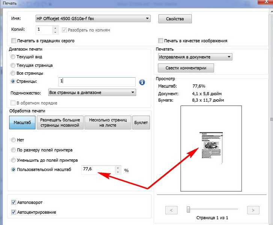This screenshot has width=273, height=225.
Task: Open the printer name dropdown HP Officejet 4500
Action: (93, 18)
